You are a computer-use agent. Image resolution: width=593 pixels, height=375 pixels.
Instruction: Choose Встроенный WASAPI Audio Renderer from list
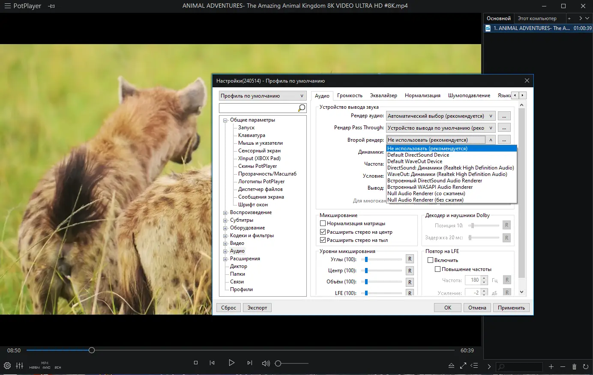[430, 187]
